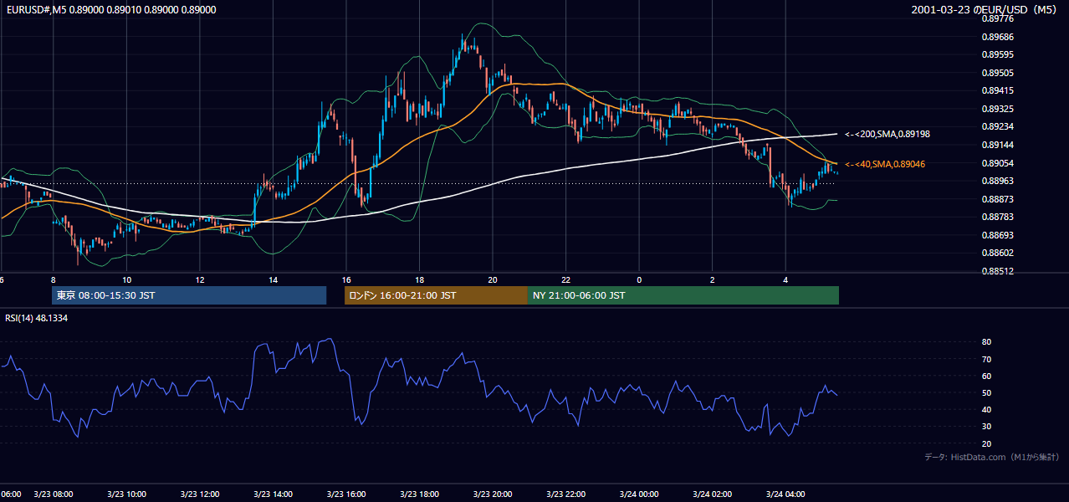Click hour mark 14 under the price chart
The height and width of the screenshot is (502, 1069).
click(x=274, y=279)
